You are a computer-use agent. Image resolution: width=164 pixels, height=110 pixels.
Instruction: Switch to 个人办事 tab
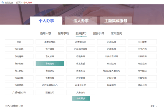tap(46, 21)
